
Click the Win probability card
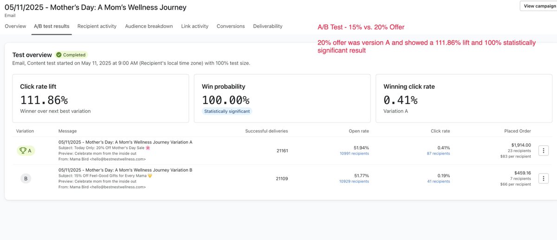click(282, 98)
